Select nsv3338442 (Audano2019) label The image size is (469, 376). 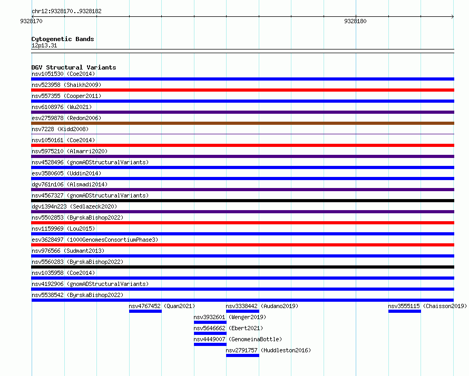coord(262,306)
